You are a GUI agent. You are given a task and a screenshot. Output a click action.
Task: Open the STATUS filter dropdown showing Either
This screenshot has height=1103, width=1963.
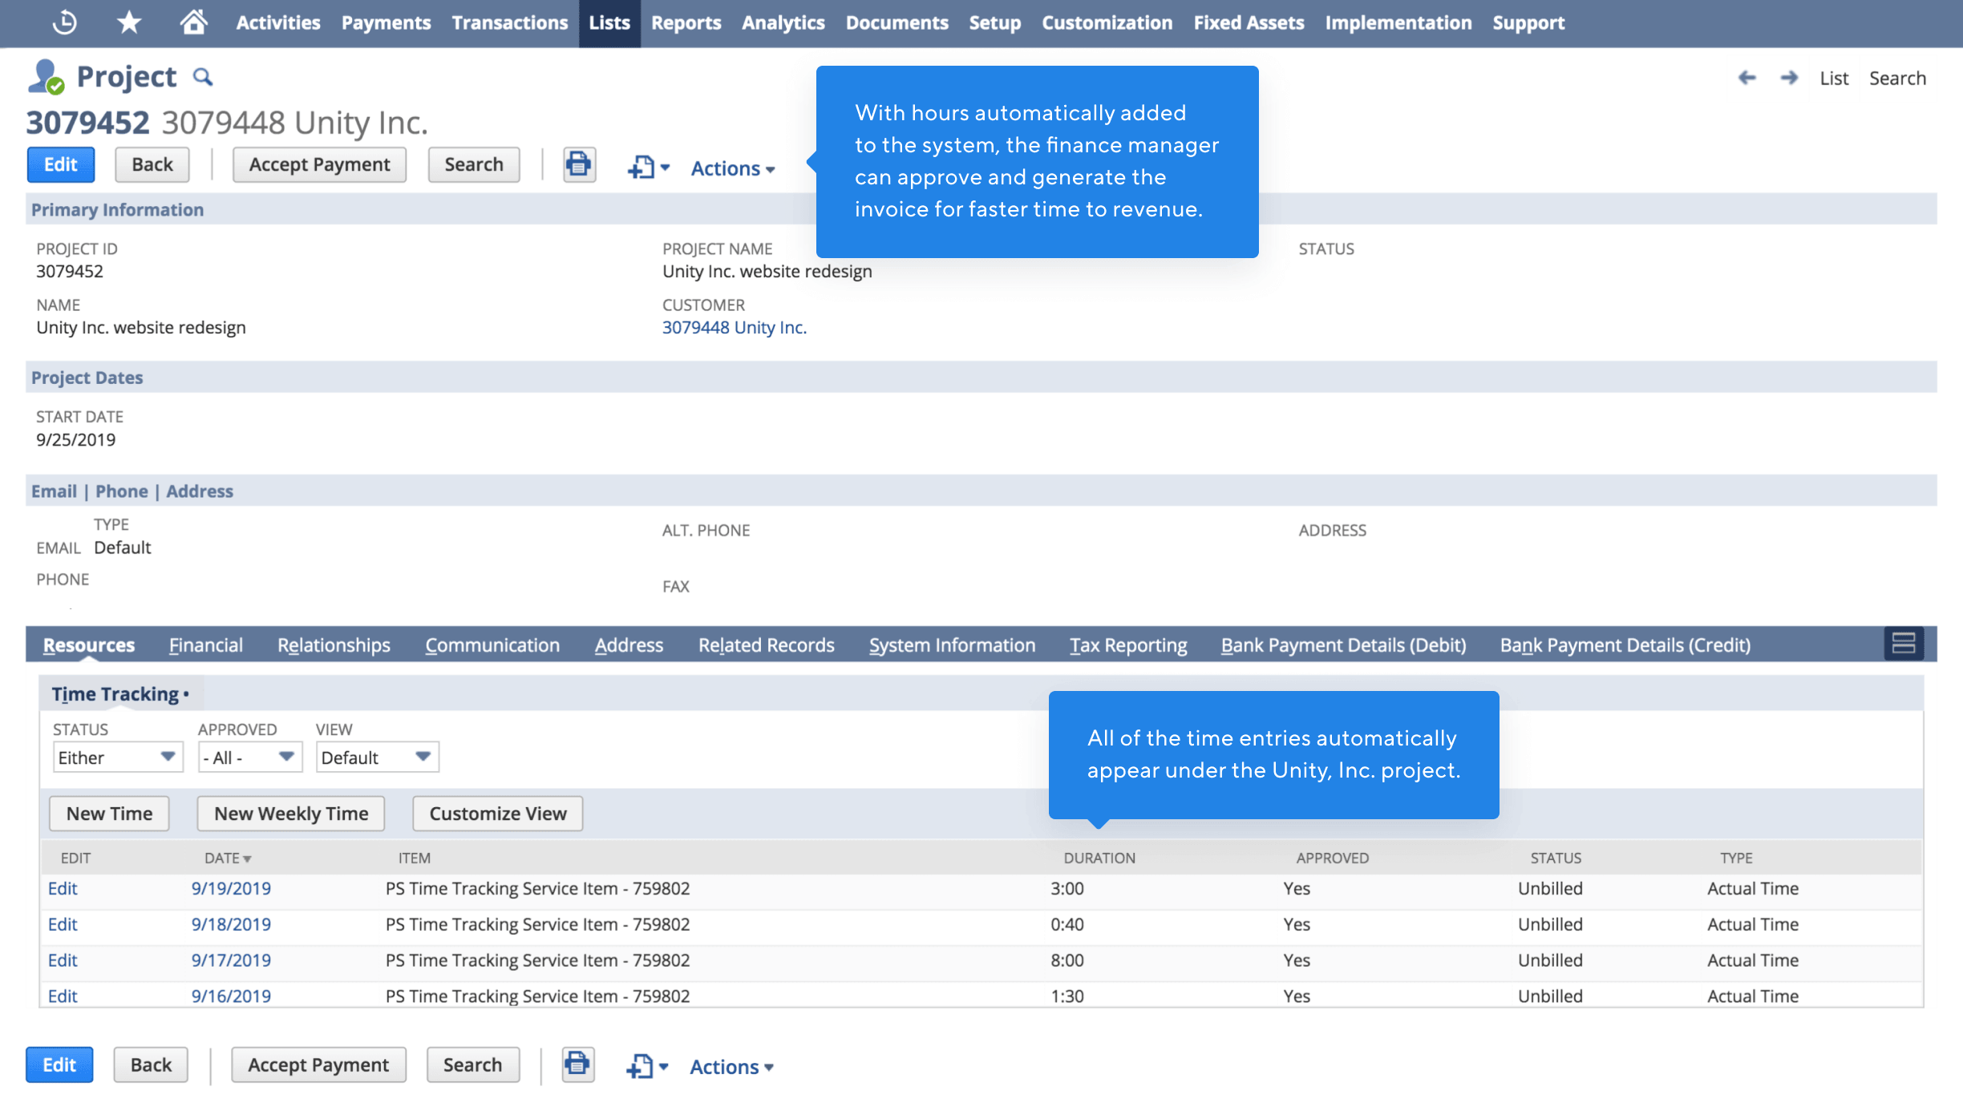118,758
